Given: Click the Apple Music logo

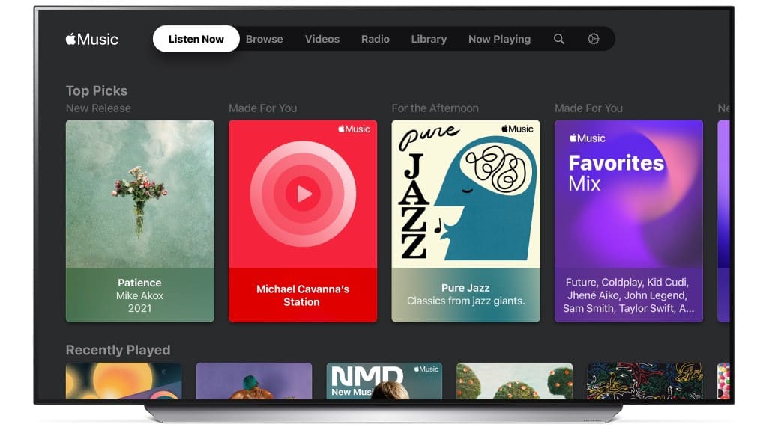Looking at the screenshot, I should 92,40.
